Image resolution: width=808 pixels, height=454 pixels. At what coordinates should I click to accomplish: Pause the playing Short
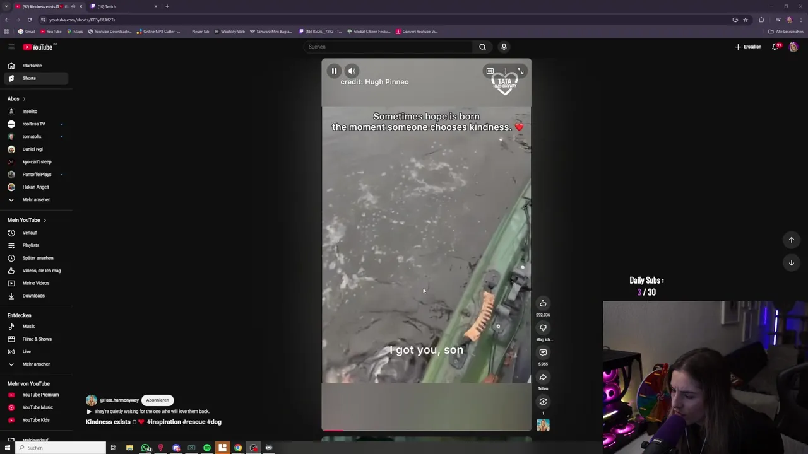point(334,71)
